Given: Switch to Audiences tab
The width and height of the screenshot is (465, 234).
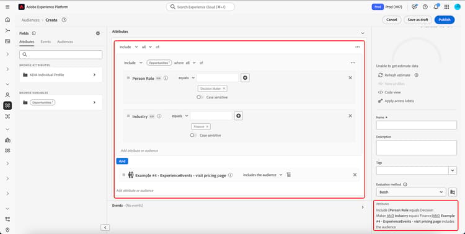Looking at the screenshot, I should (x=65, y=41).
